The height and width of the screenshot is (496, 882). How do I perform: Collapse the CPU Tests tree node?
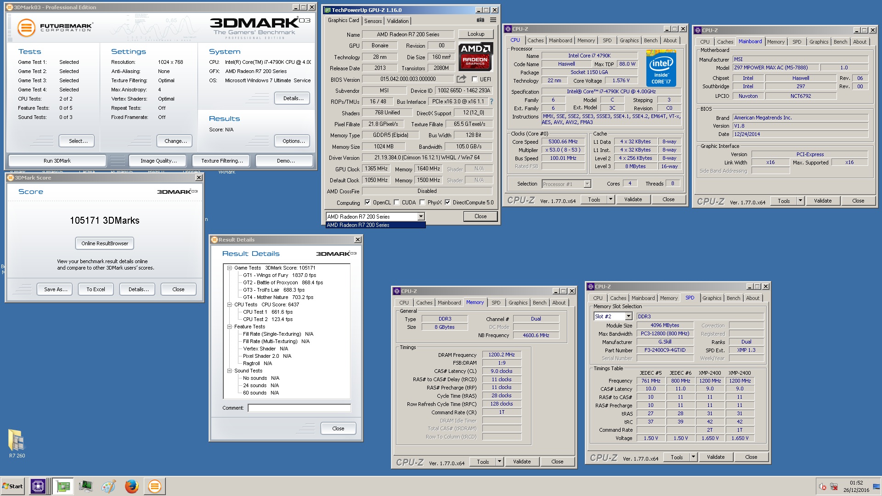229,304
